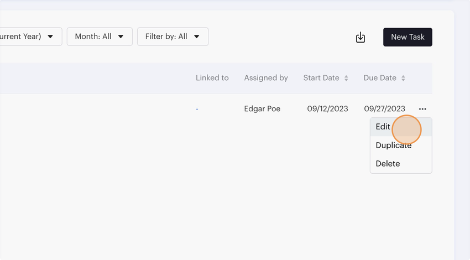
Task: Select Edit from the context menu
Action: [383, 127]
